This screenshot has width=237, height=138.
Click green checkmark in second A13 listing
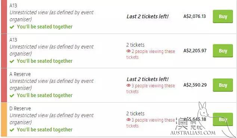click(12, 61)
